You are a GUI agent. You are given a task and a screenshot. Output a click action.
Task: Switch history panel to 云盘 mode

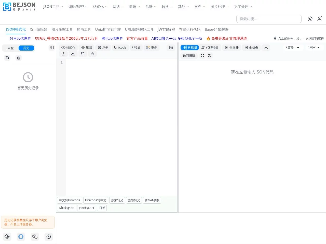coord(10,48)
